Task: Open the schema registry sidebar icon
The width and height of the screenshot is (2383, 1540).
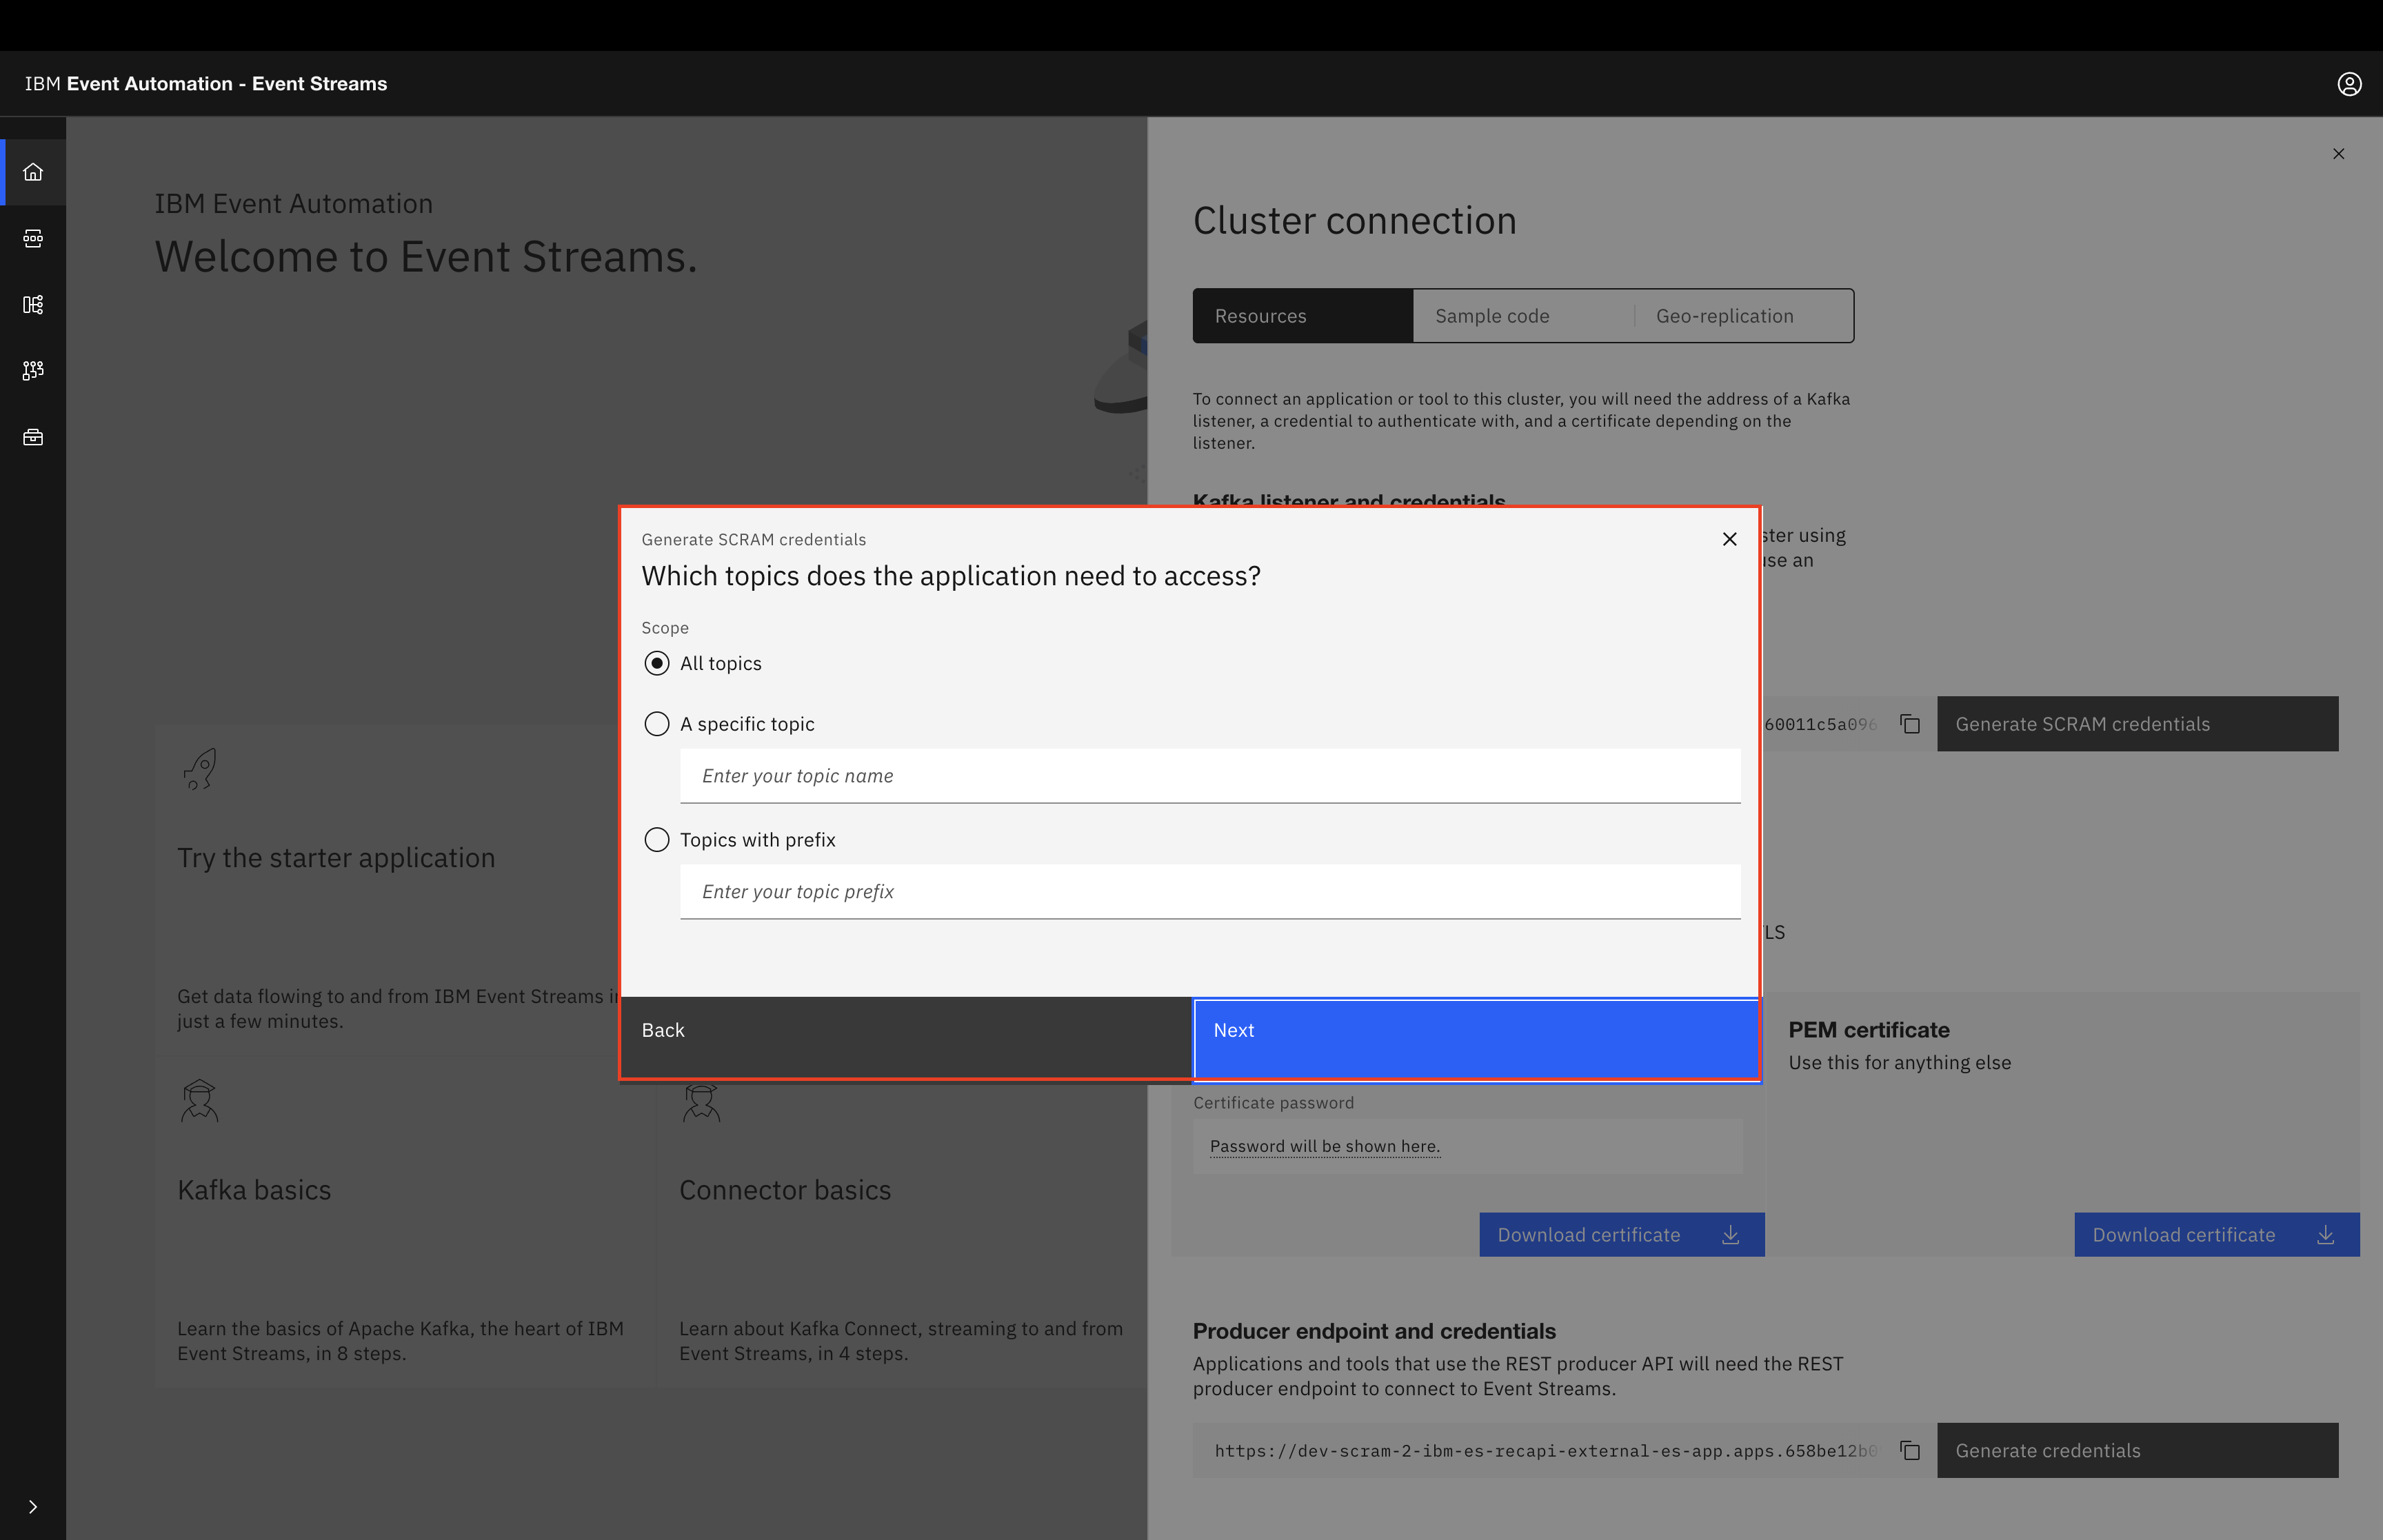Action: point(33,304)
